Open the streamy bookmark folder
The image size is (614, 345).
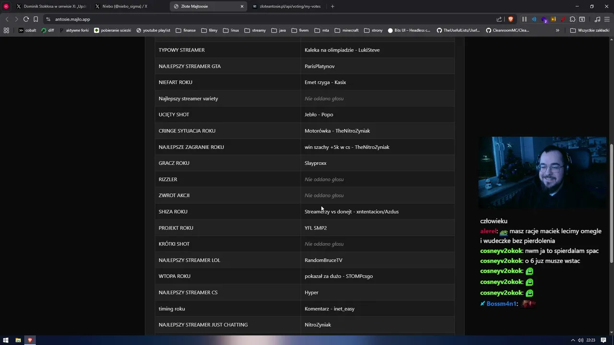click(255, 30)
